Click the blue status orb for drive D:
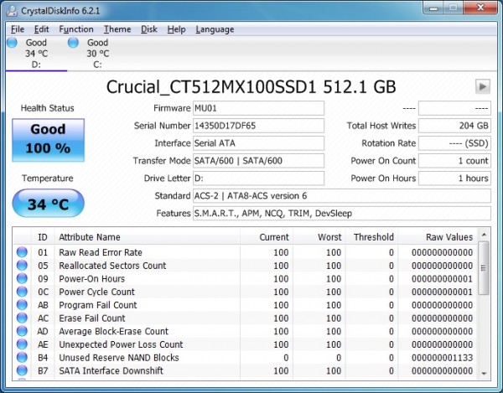The image size is (503, 393). 12,42
